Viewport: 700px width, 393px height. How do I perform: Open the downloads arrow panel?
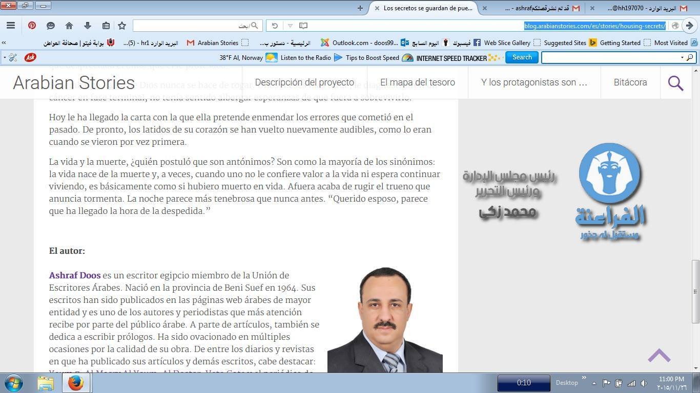click(88, 26)
